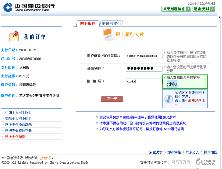The image size is (222, 169).
Task: Open the 协议章程 footer link
Action: click(x=174, y=152)
